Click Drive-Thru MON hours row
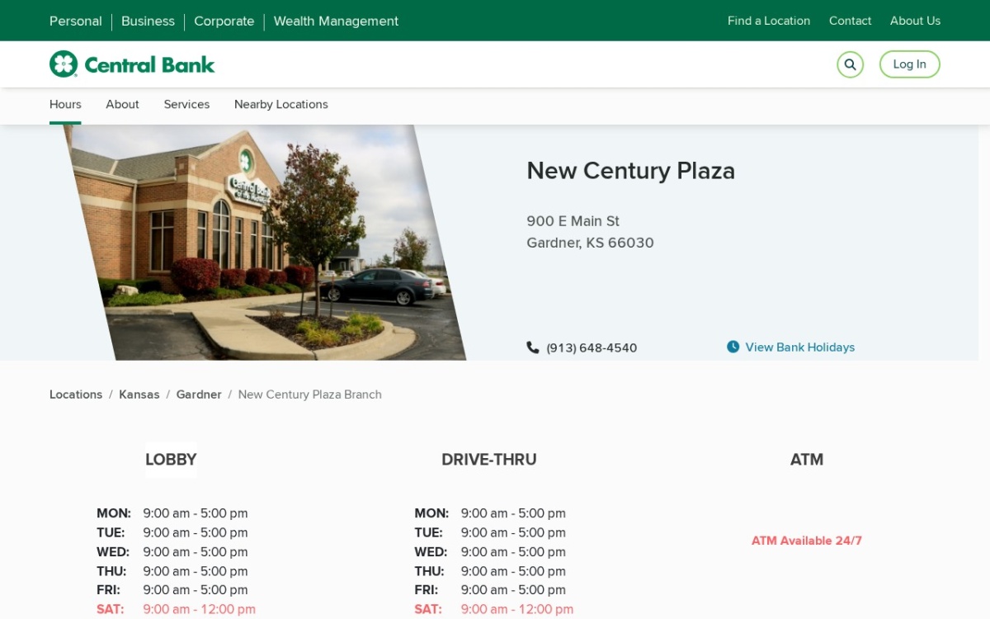This screenshot has width=990, height=619. click(490, 513)
